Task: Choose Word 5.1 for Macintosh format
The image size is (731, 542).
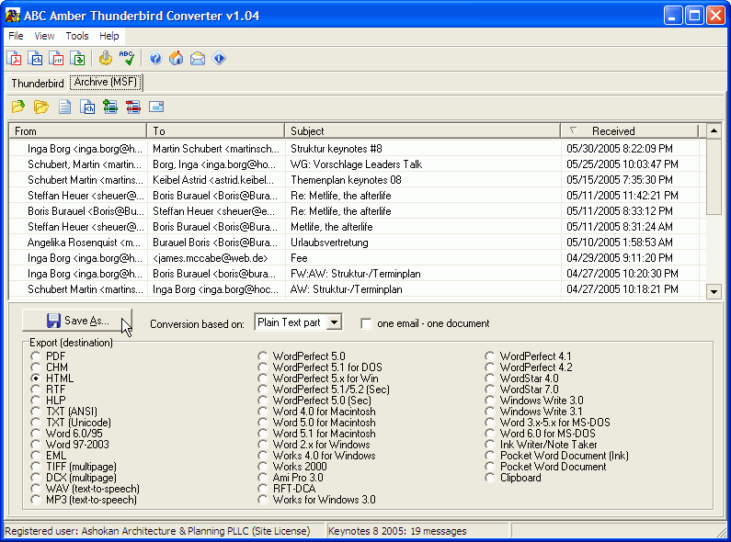Action: coord(262,434)
